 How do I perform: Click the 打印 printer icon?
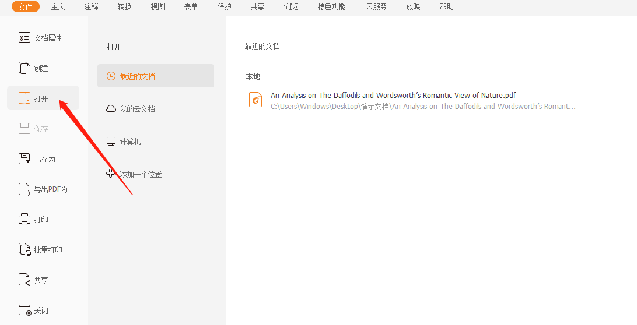click(24, 220)
